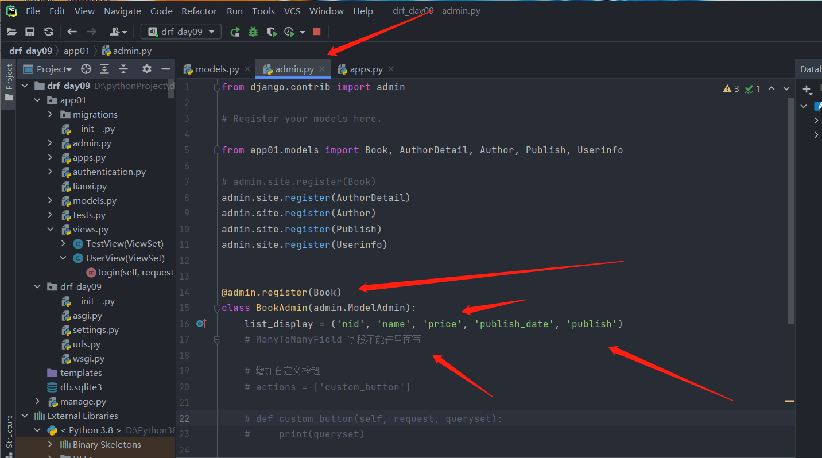Viewport: 822px width, 458px height.
Task: Close the apps.py editor tab
Action: pyautogui.click(x=391, y=69)
